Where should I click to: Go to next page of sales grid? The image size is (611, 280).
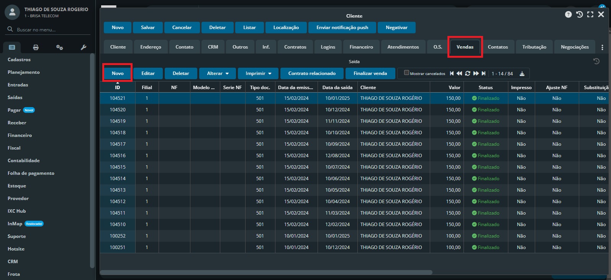476,73
